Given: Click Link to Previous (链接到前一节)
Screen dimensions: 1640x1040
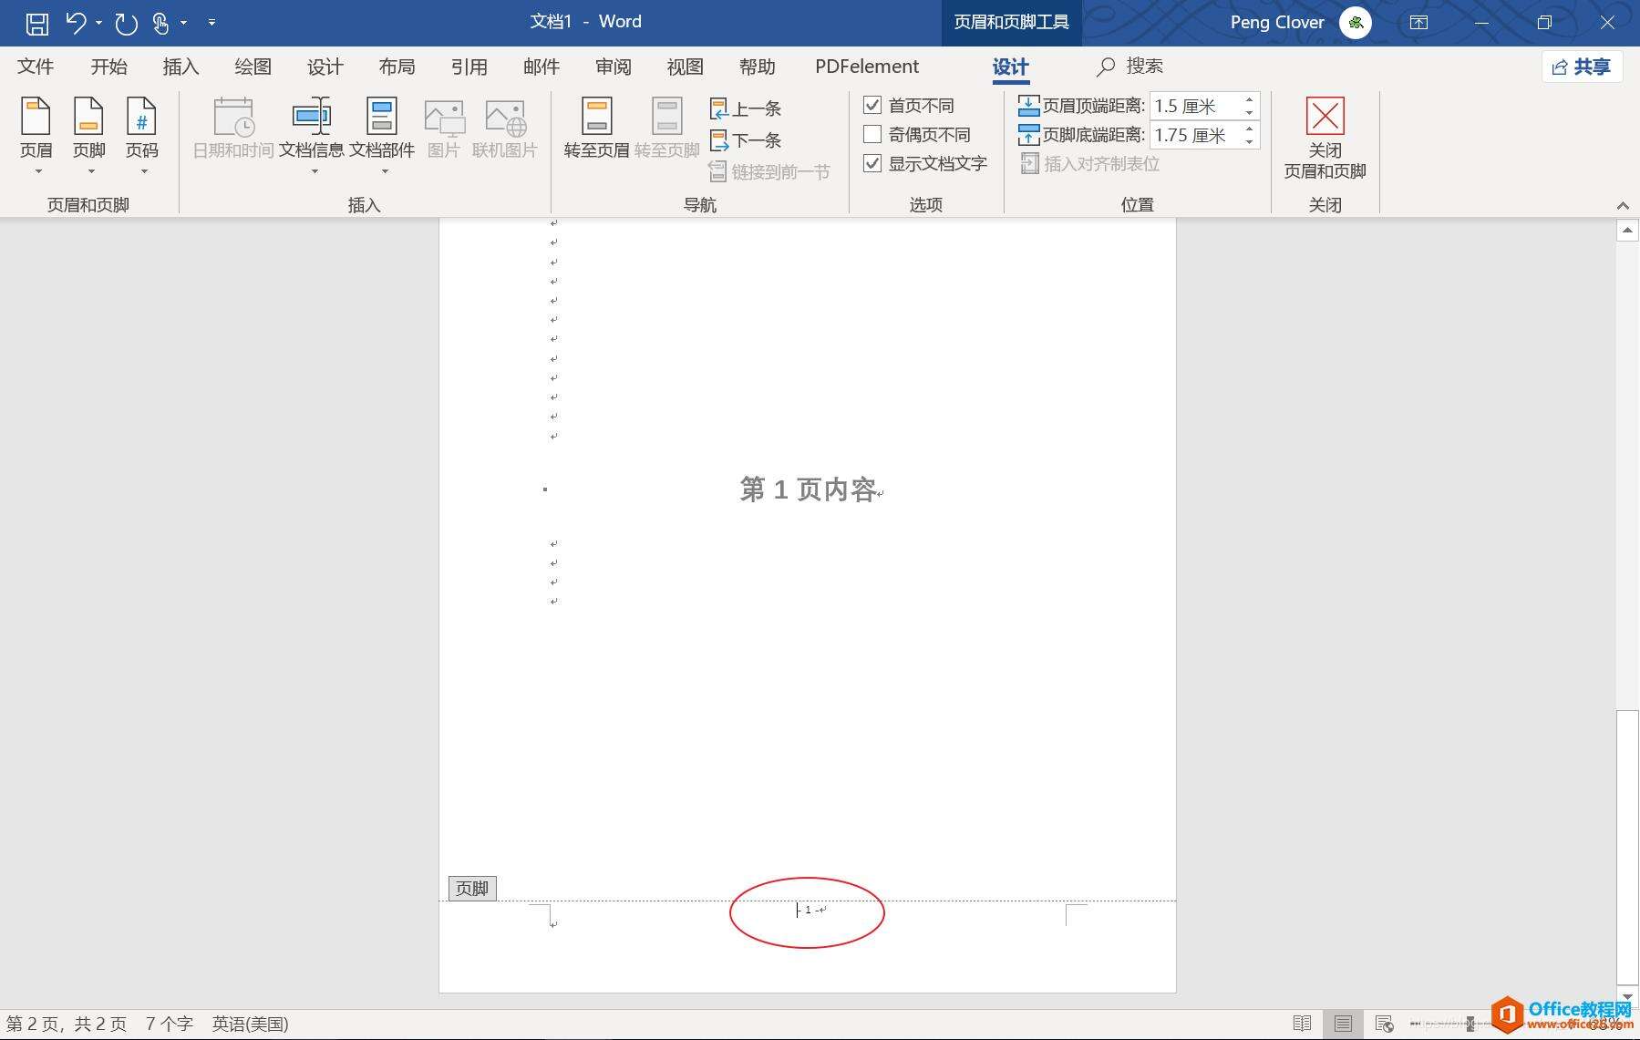Looking at the screenshot, I should 769,171.
